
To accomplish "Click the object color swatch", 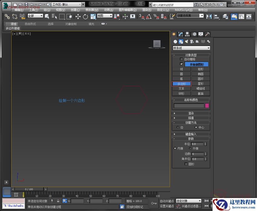I will pyautogui.click(x=207, y=105).
